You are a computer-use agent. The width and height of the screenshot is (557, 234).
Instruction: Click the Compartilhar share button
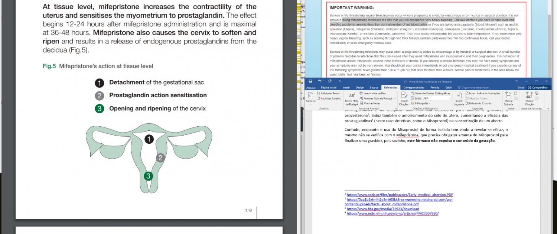point(539,88)
